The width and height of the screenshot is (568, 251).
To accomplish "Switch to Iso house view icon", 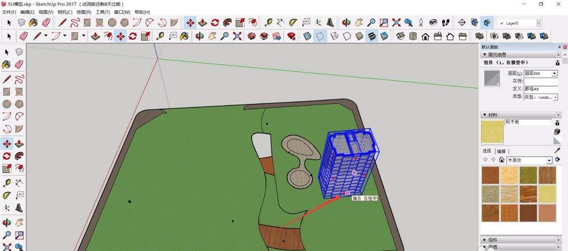I will click(x=400, y=36).
